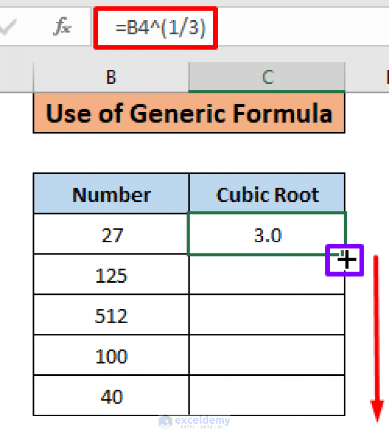Image resolution: width=389 pixels, height=438 pixels.
Task: Click empty Cubic Root cell beside 40
Action: coord(267,396)
